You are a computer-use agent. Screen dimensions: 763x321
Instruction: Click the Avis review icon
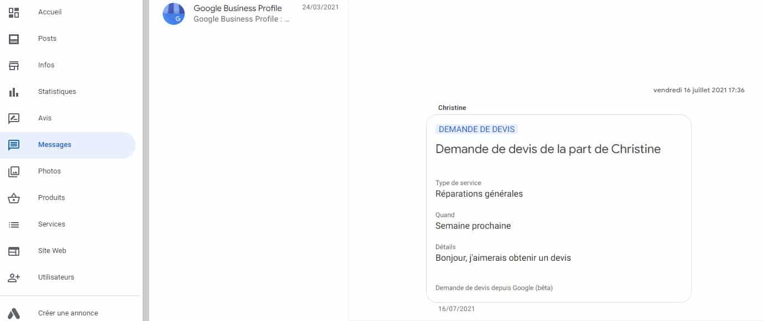click(x=14, y=118)
